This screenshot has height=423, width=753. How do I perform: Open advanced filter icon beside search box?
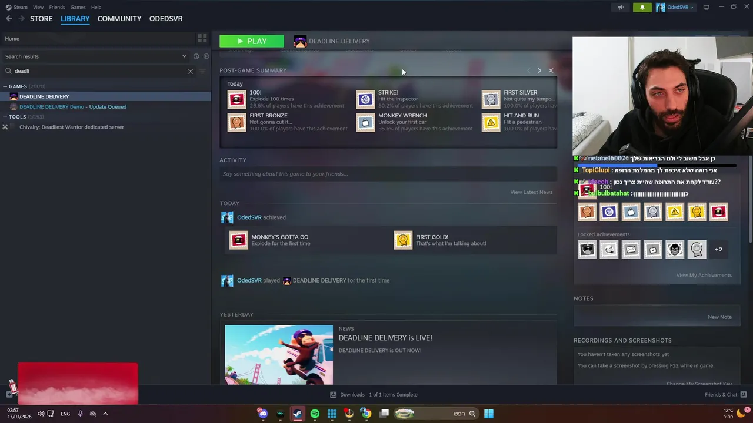pos(202,71)
